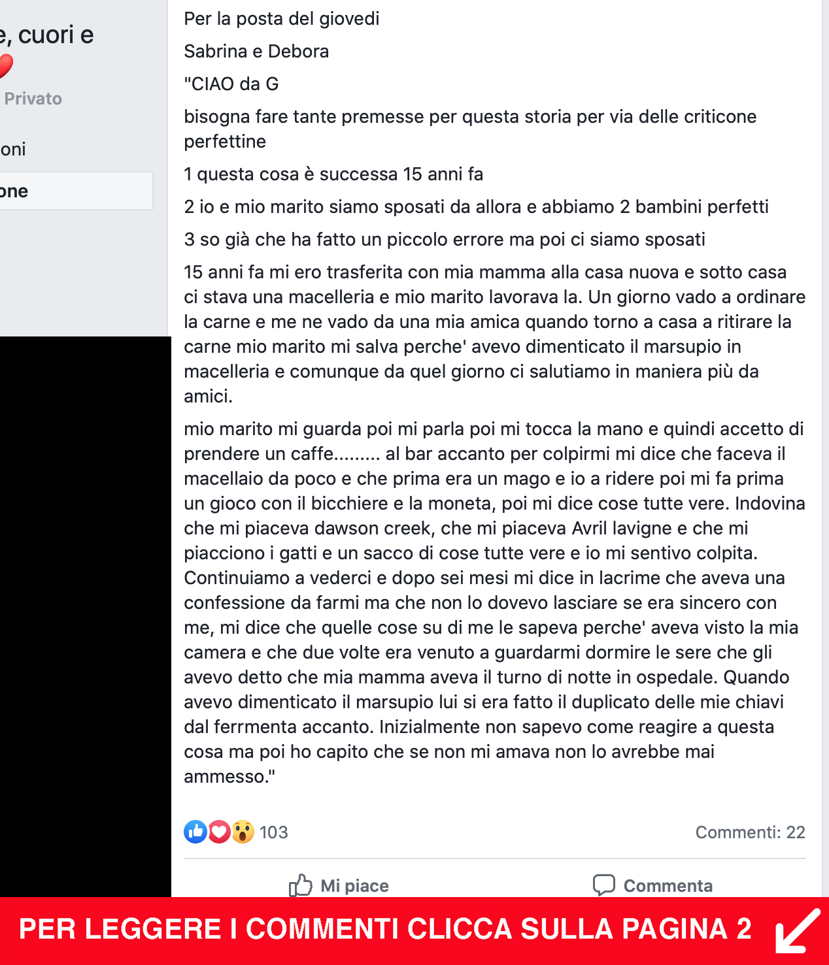
Task: Click the red heart emoji under group title
Action: 6,66
